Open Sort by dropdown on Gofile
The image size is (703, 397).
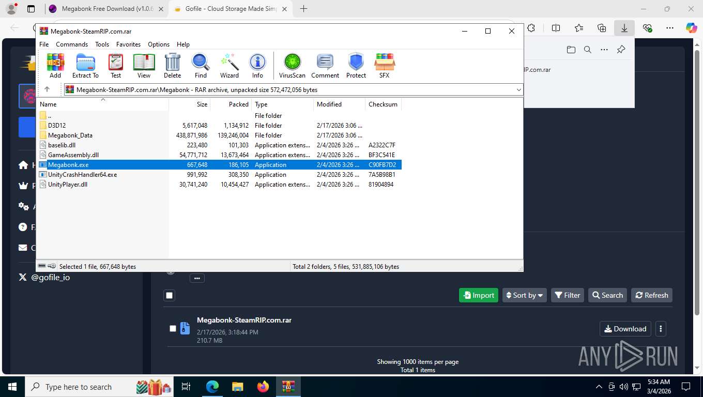524,295
